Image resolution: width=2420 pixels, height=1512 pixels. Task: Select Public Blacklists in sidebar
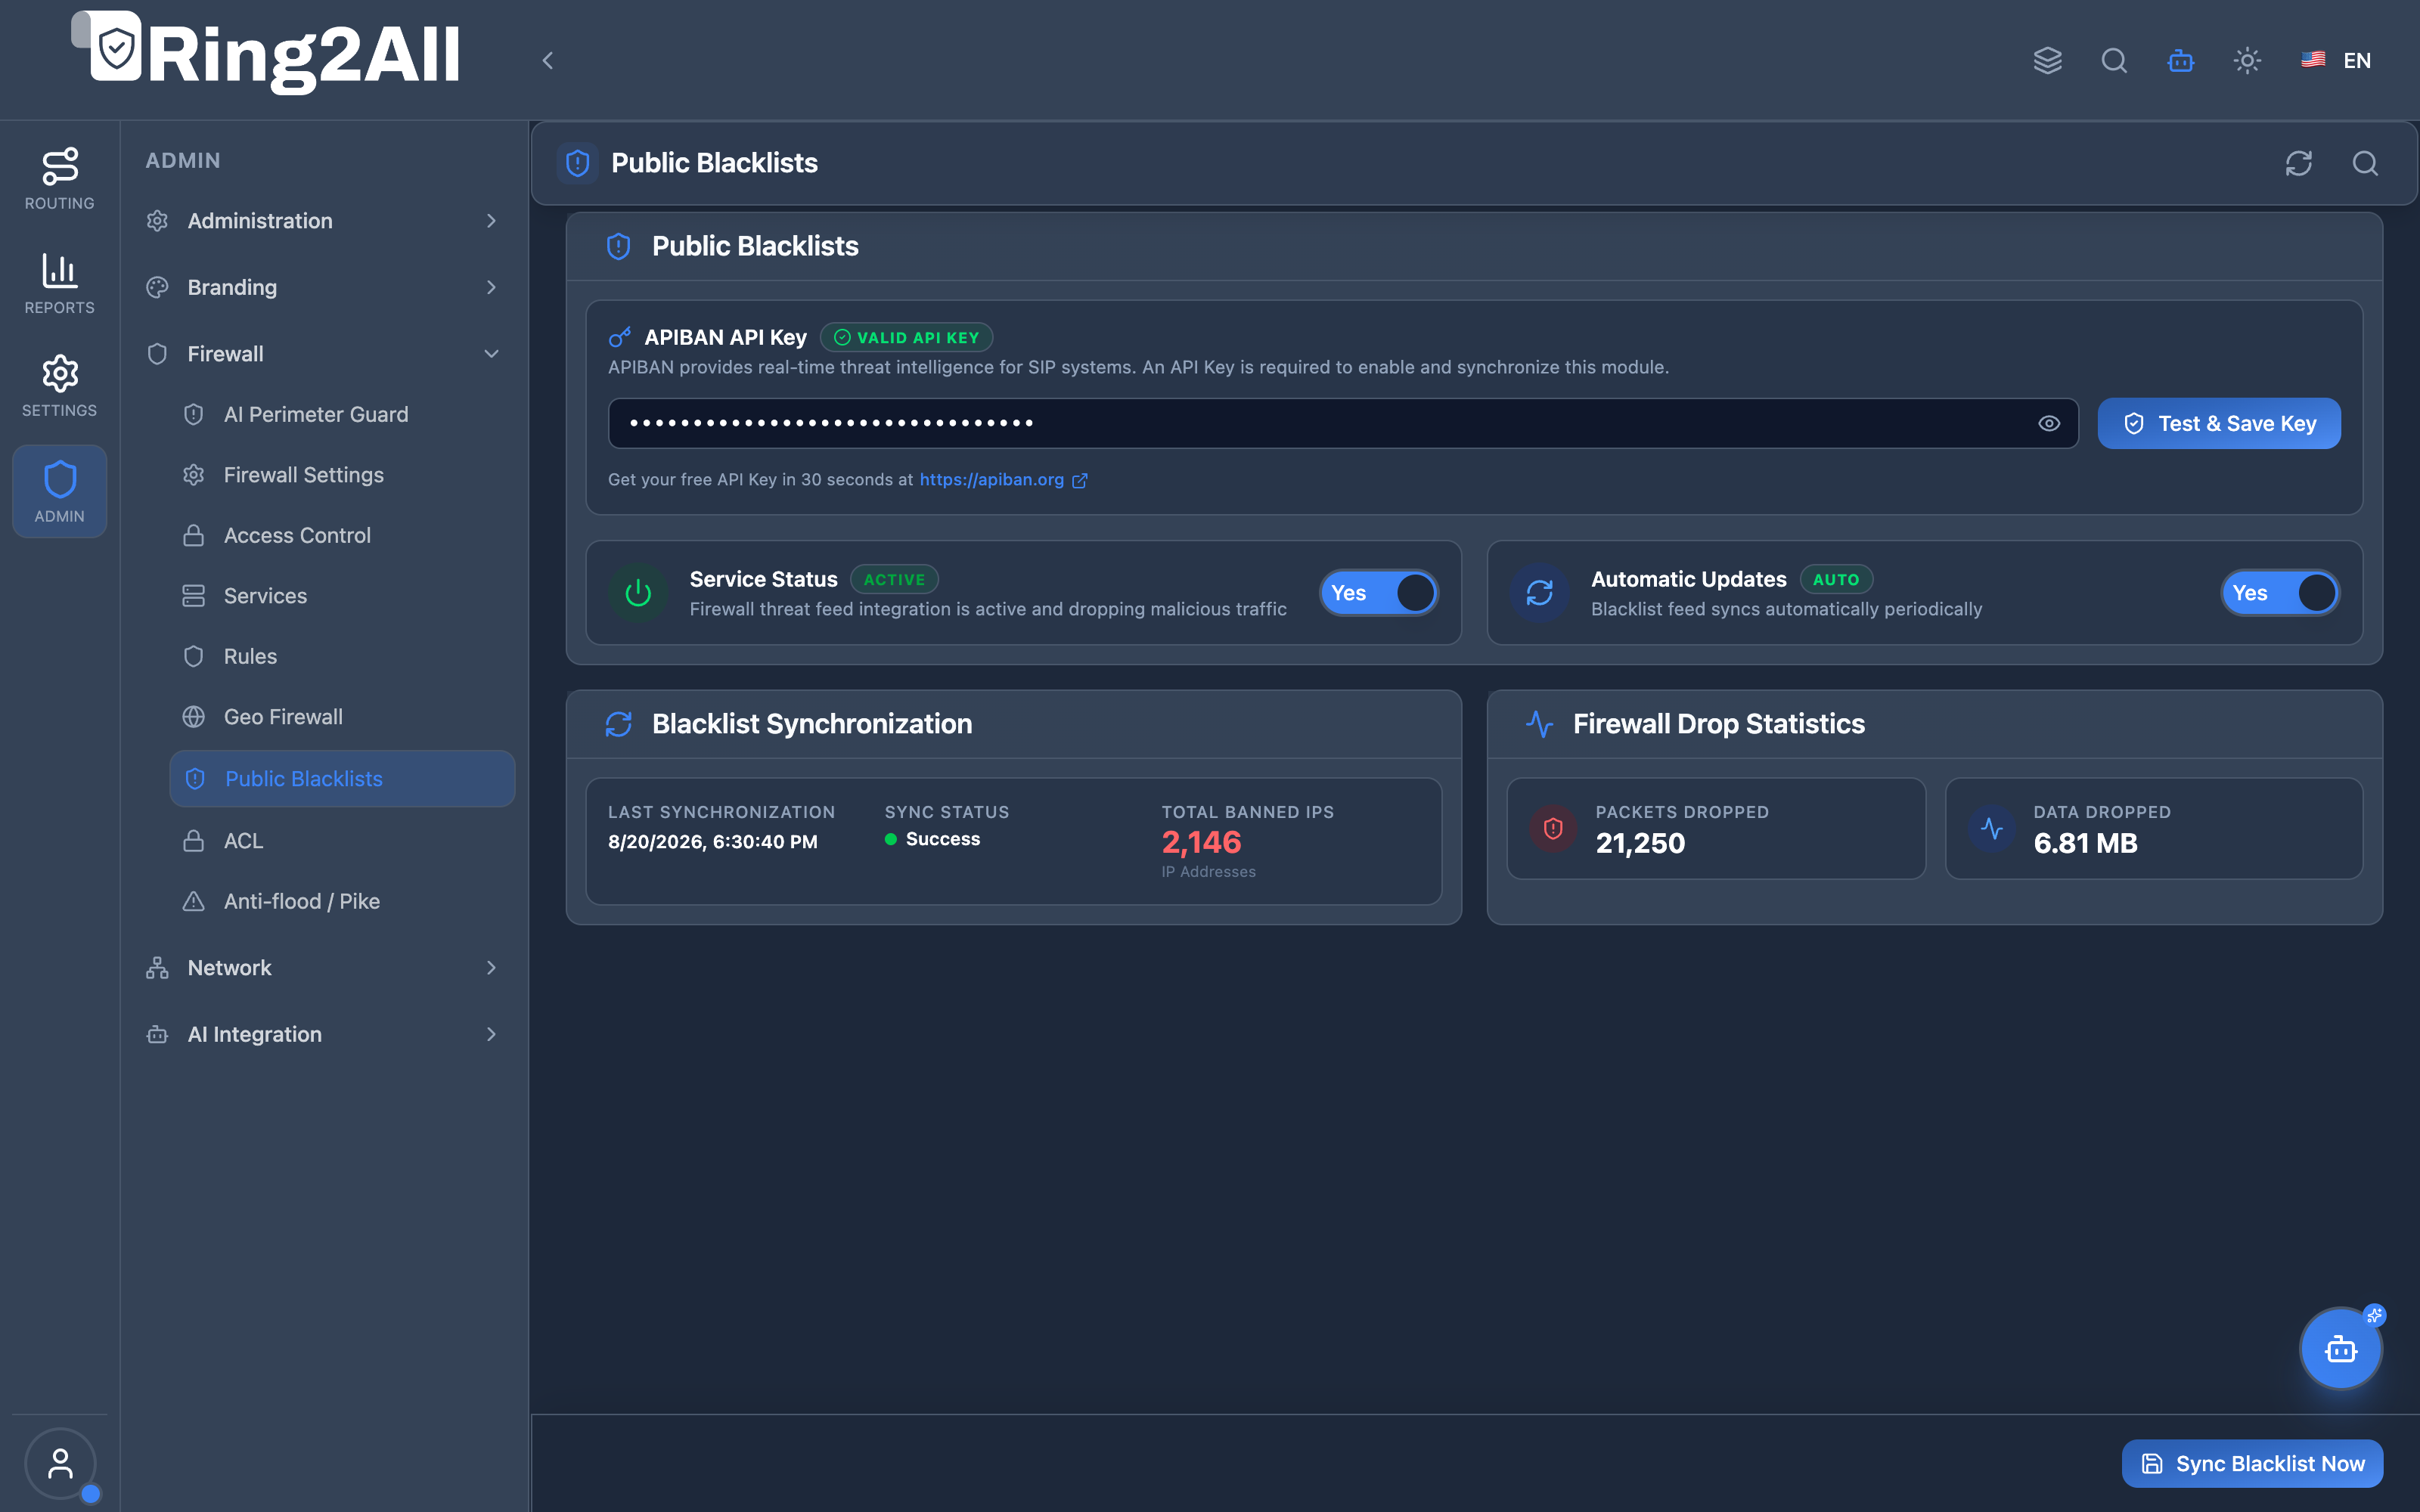click(342, 779)
